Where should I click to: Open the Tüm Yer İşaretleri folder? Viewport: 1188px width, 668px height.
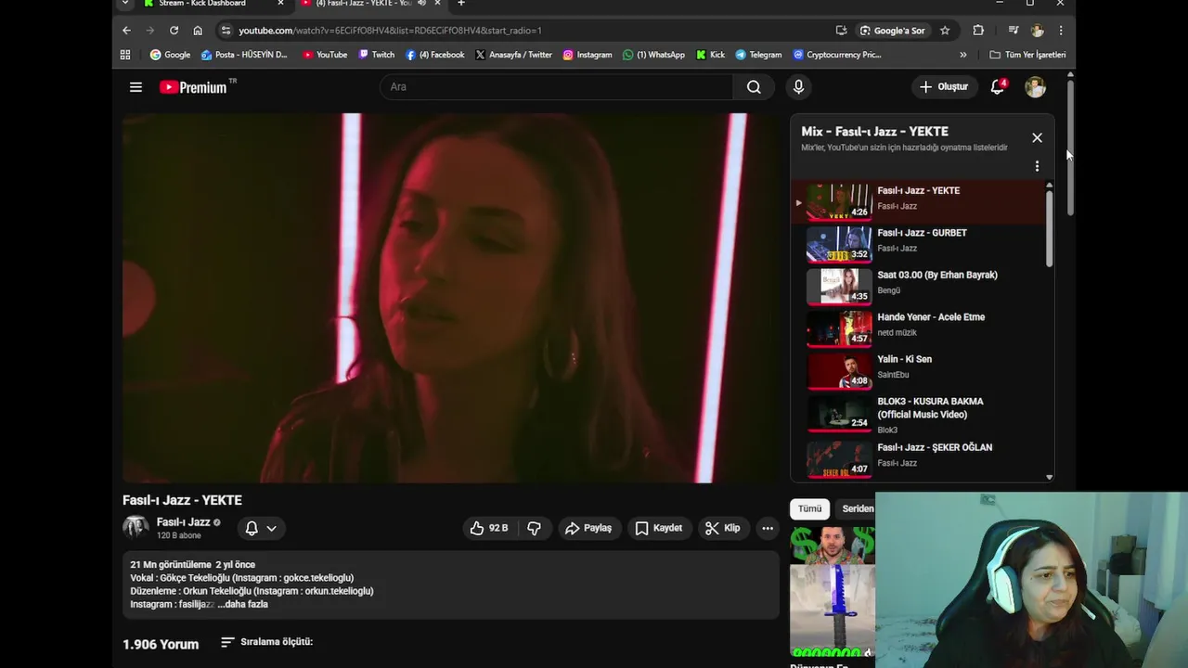click(1027, 55)
